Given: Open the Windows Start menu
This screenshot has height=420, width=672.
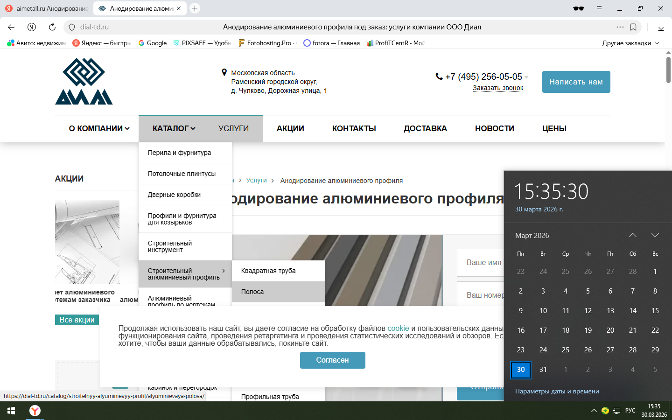Looking at the screenshot, I should 11,411.
